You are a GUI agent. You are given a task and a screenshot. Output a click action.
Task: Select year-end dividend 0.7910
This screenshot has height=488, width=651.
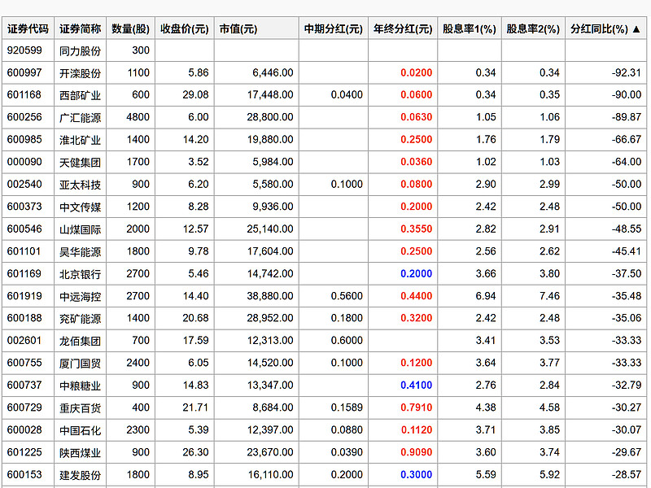coord(417,407)
